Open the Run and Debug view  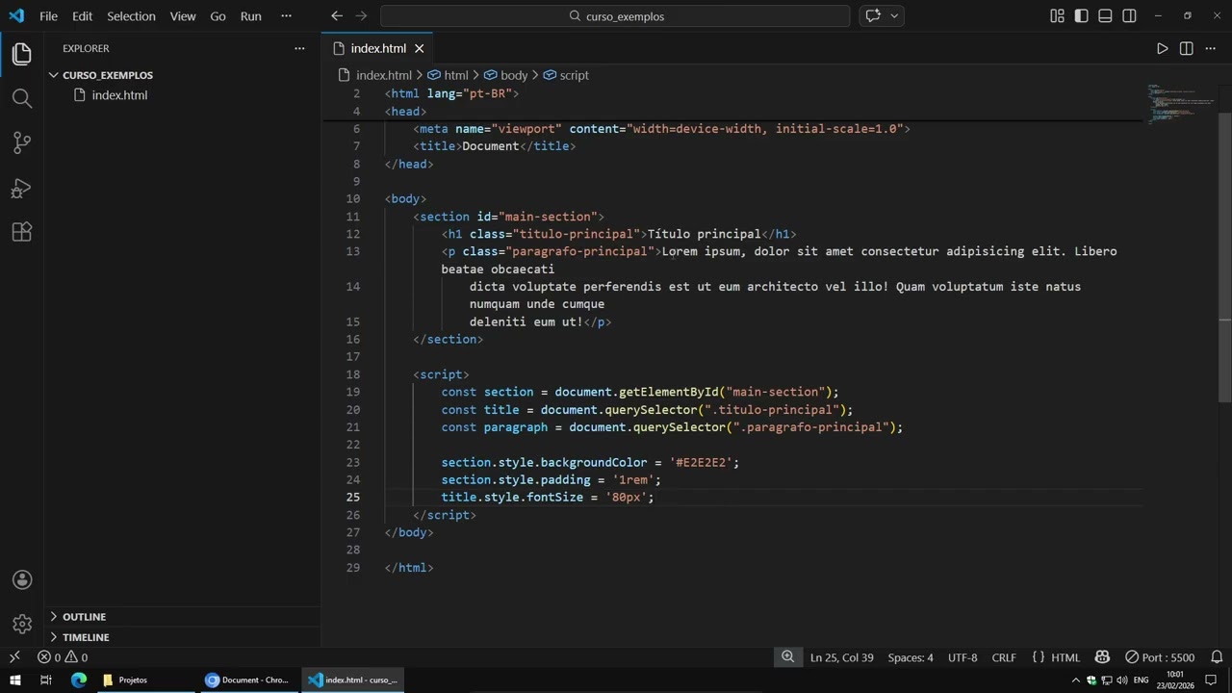point(21,188)
